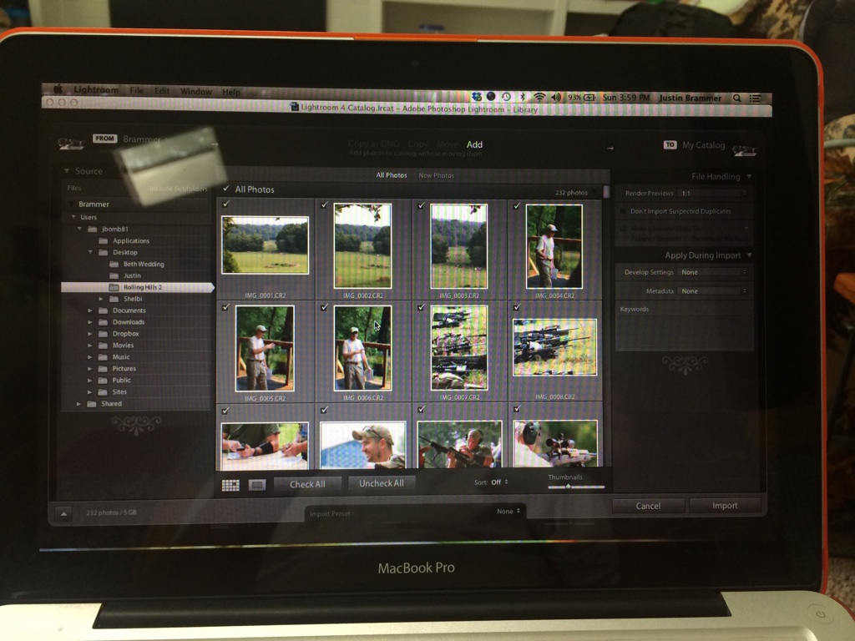
Task: Collapse the Users tree node
Action: (73, 217)
